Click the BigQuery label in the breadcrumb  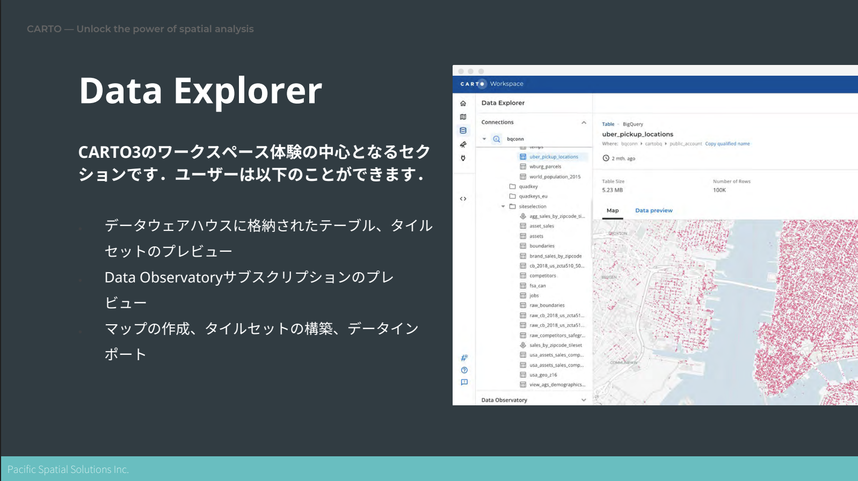click(x=632, y=124)
